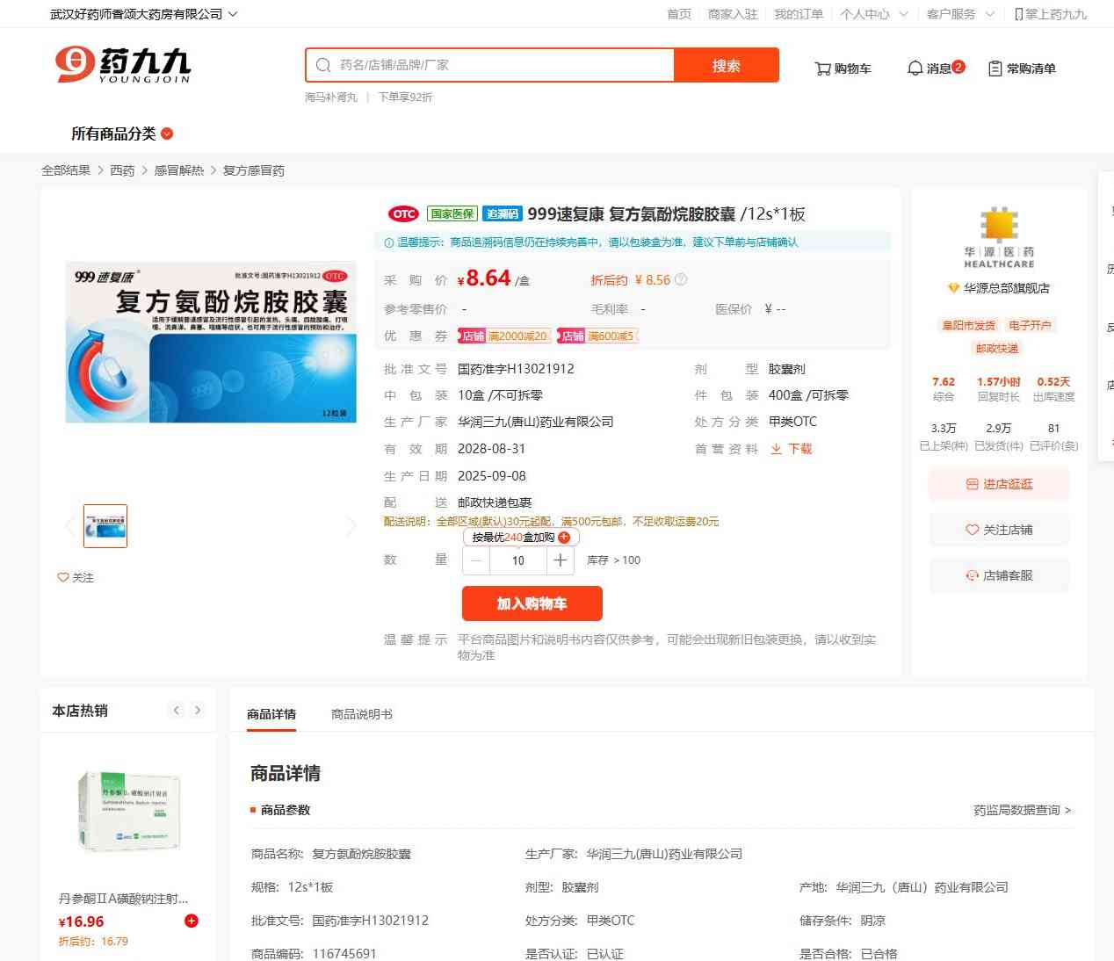1114x961 pixels.
Task: Click the plus icon next to 按最优240盒加购
Action: [x=564, y=538]
